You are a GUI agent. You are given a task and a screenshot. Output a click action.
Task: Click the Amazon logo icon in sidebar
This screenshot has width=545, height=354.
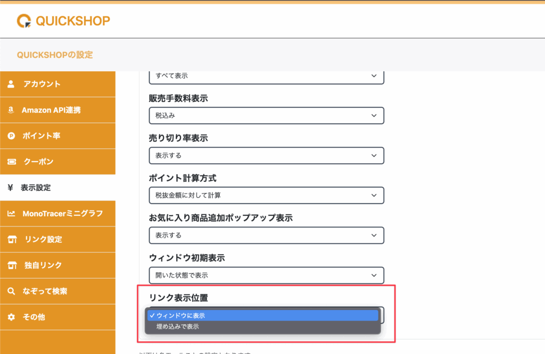(11, 110)
